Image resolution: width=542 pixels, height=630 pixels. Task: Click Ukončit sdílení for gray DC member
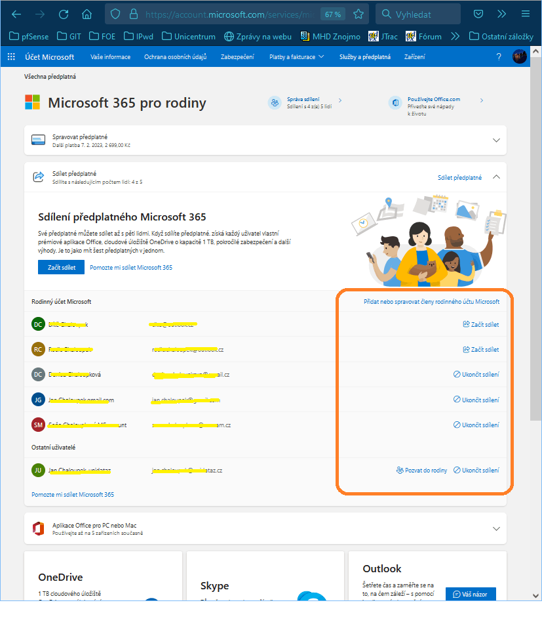click(x=476, y=374)
